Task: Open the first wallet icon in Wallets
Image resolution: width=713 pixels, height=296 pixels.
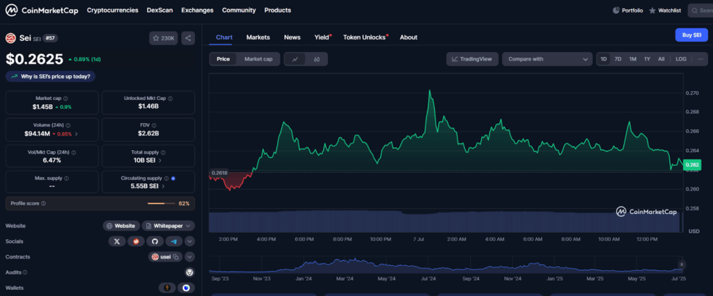Action: pos(167,288)
